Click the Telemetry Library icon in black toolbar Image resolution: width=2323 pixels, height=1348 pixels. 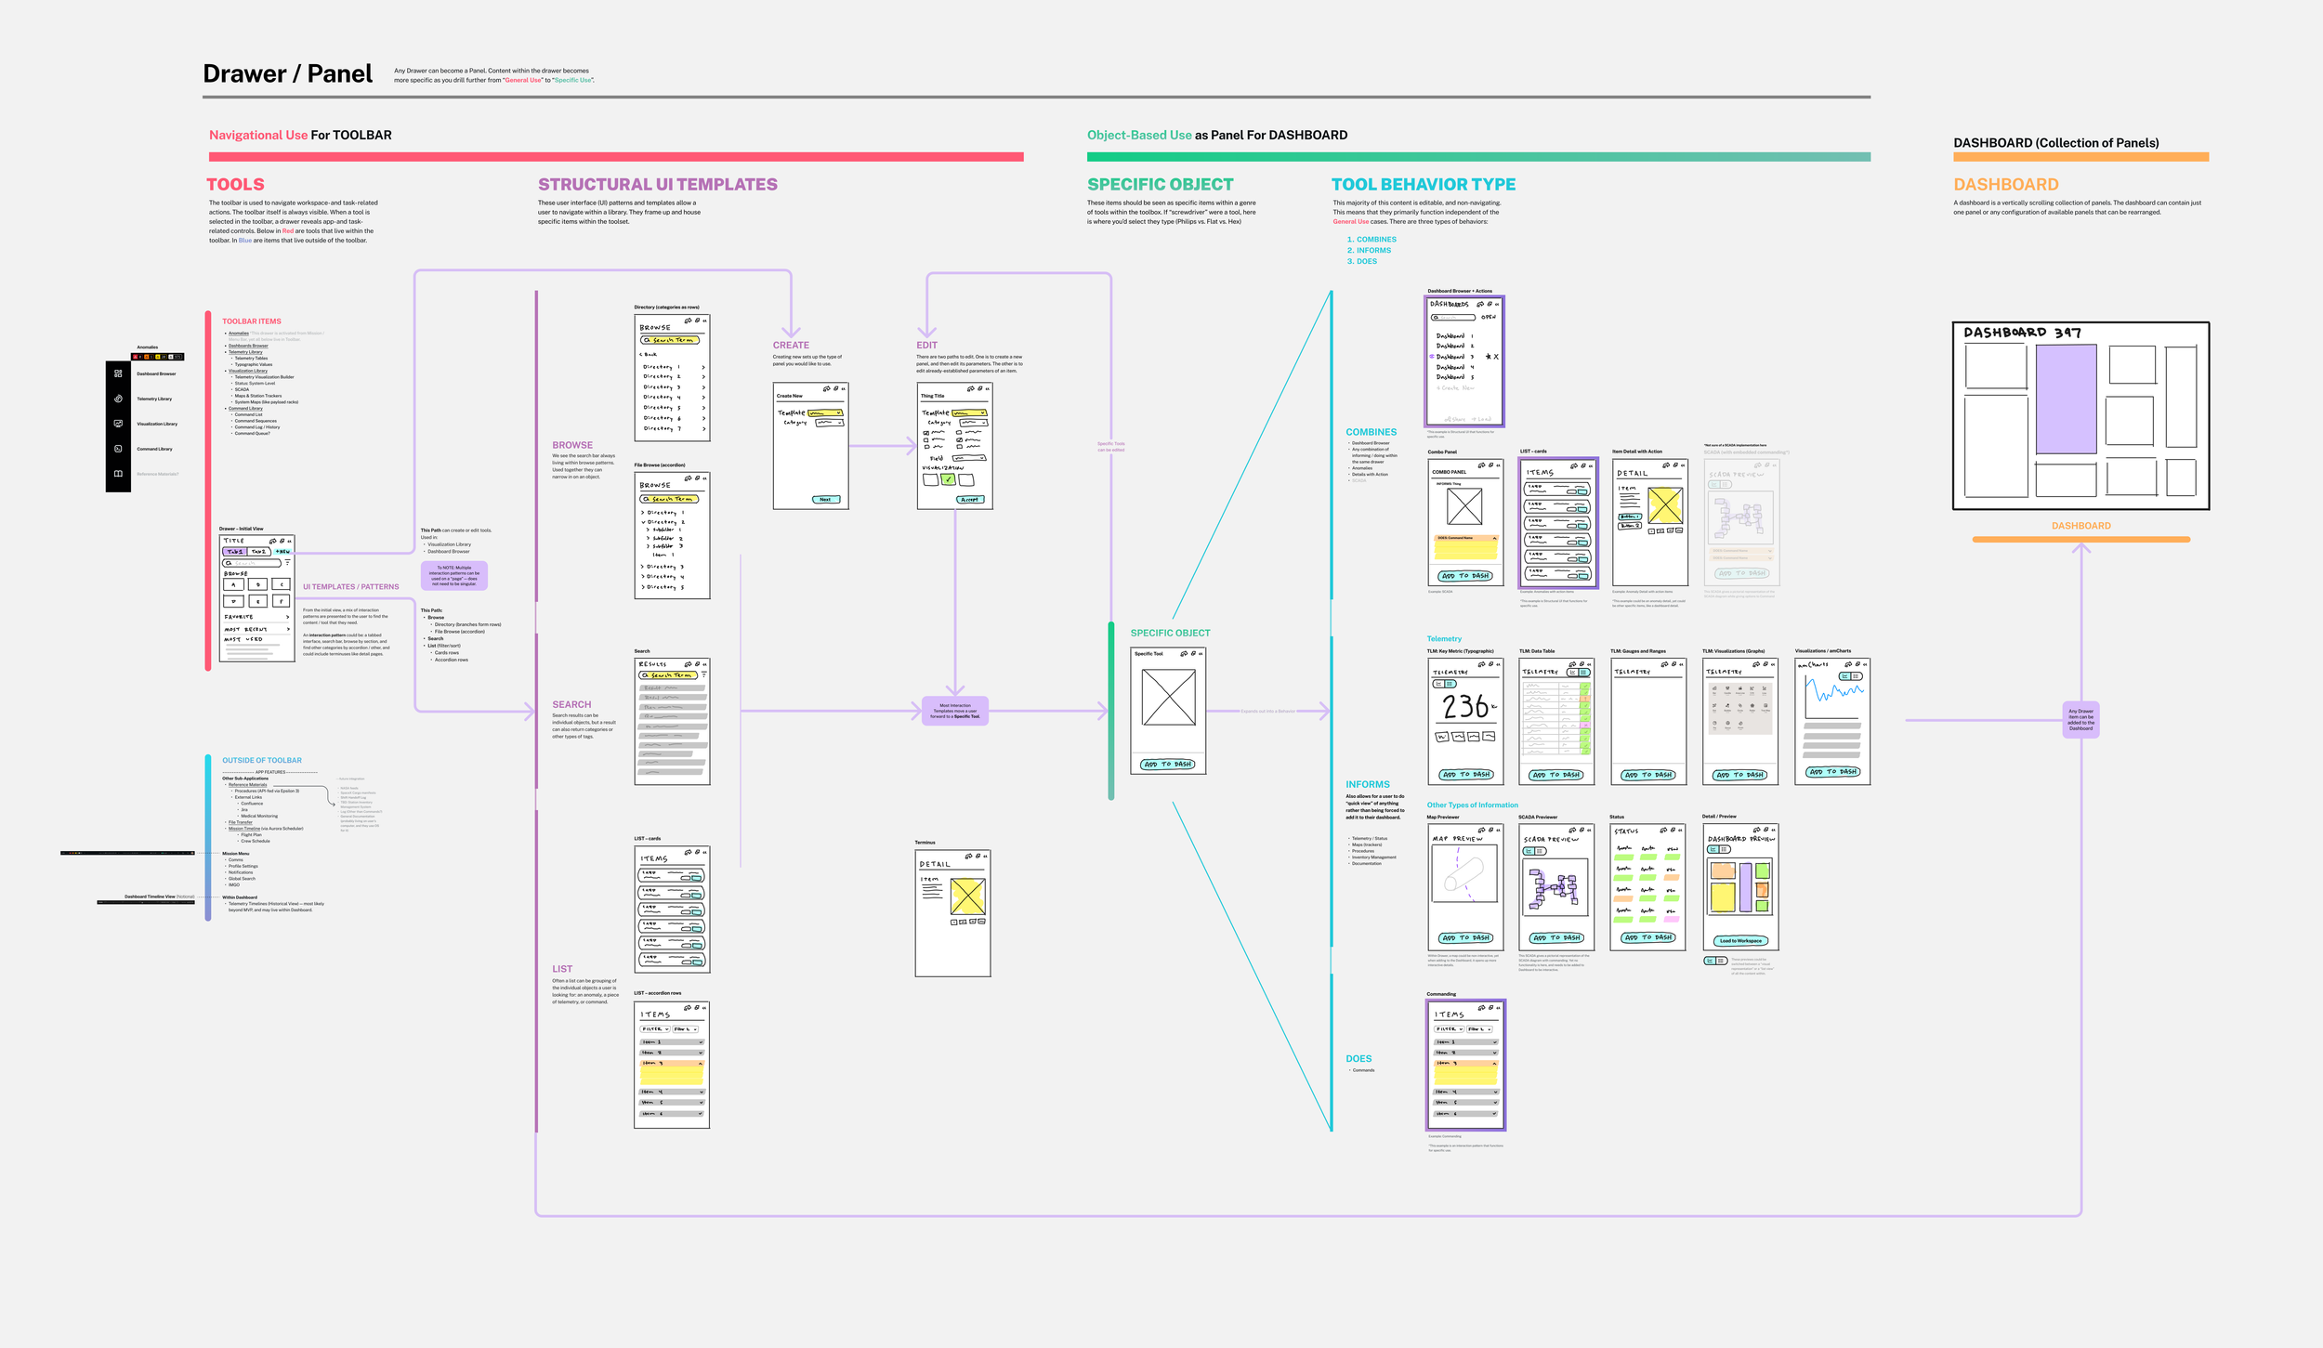click(x=118, y=399)
